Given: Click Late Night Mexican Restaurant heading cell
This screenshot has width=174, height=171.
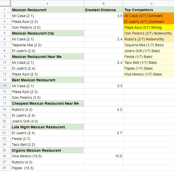Looking at the screenshot, I should pyautogui.click(x=47, y=127).
